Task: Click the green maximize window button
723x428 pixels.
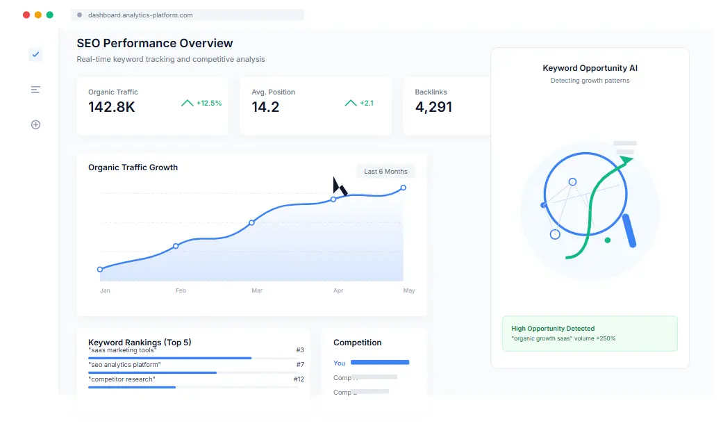Action: [50, 15]
